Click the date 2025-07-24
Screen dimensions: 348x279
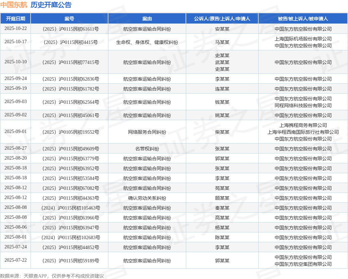coord(16,247)
